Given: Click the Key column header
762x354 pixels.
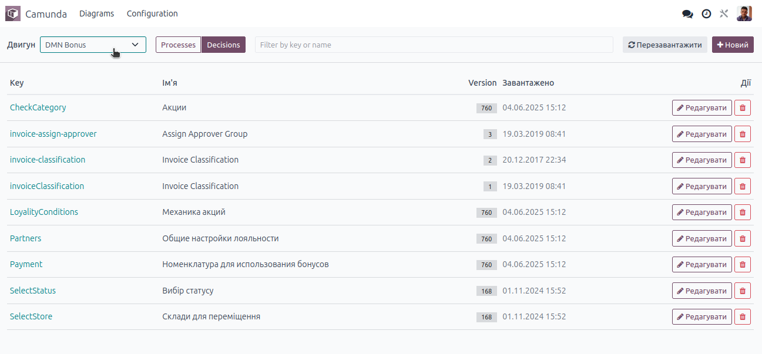Looking at the screenshot, I should tap(17, 83).
